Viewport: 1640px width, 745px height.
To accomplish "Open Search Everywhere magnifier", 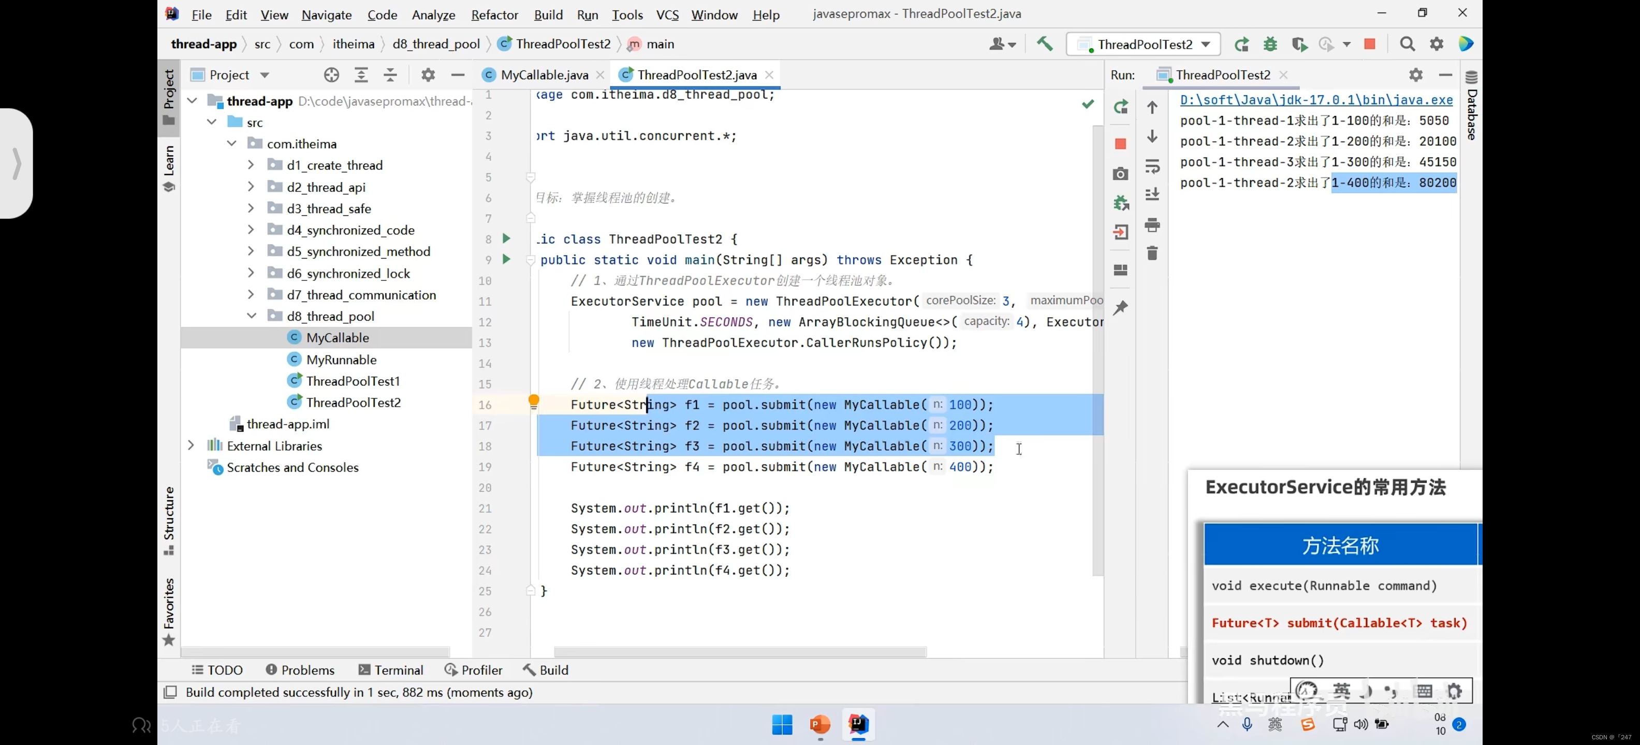I will click(1407, 44).
